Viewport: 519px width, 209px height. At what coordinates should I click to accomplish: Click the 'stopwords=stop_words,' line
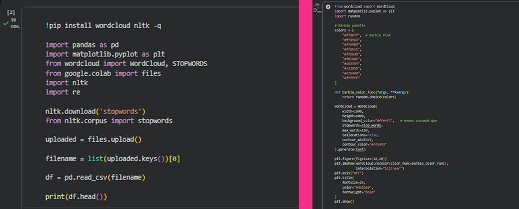[x=363, y=126]
